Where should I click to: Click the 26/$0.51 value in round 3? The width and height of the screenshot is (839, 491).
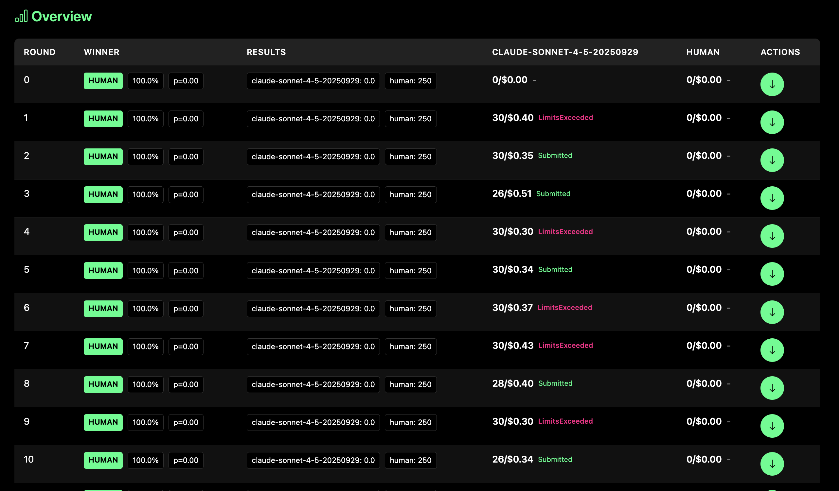pyautogui.click(x=511, y=194)
